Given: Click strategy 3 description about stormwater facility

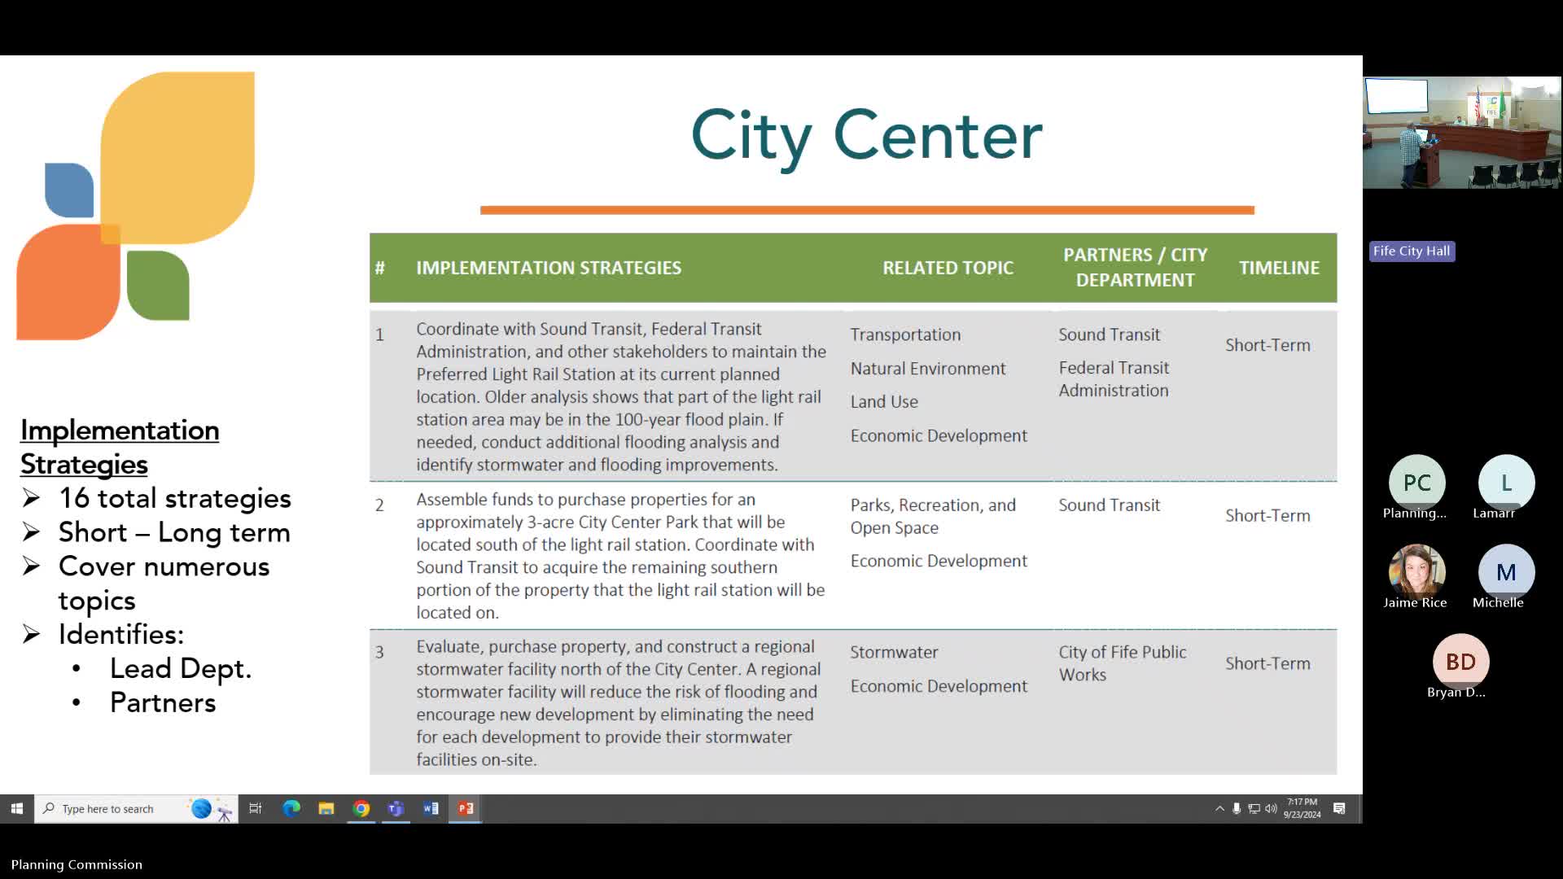Looking at the screenshot, I should pyautogui.click(x=619, y=702).
